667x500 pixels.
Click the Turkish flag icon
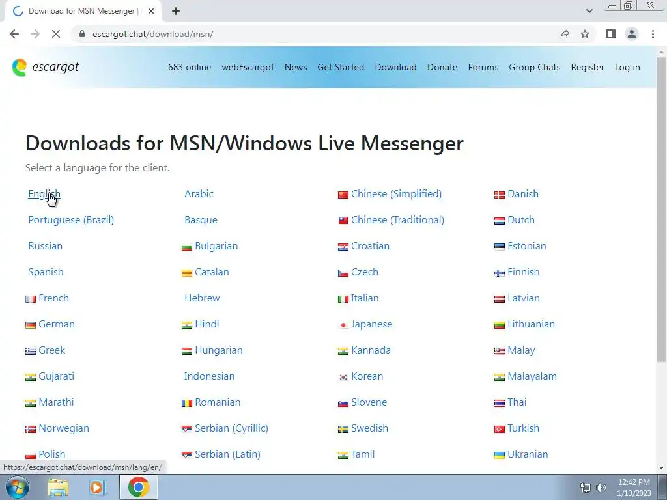click(x=500, y=430)
